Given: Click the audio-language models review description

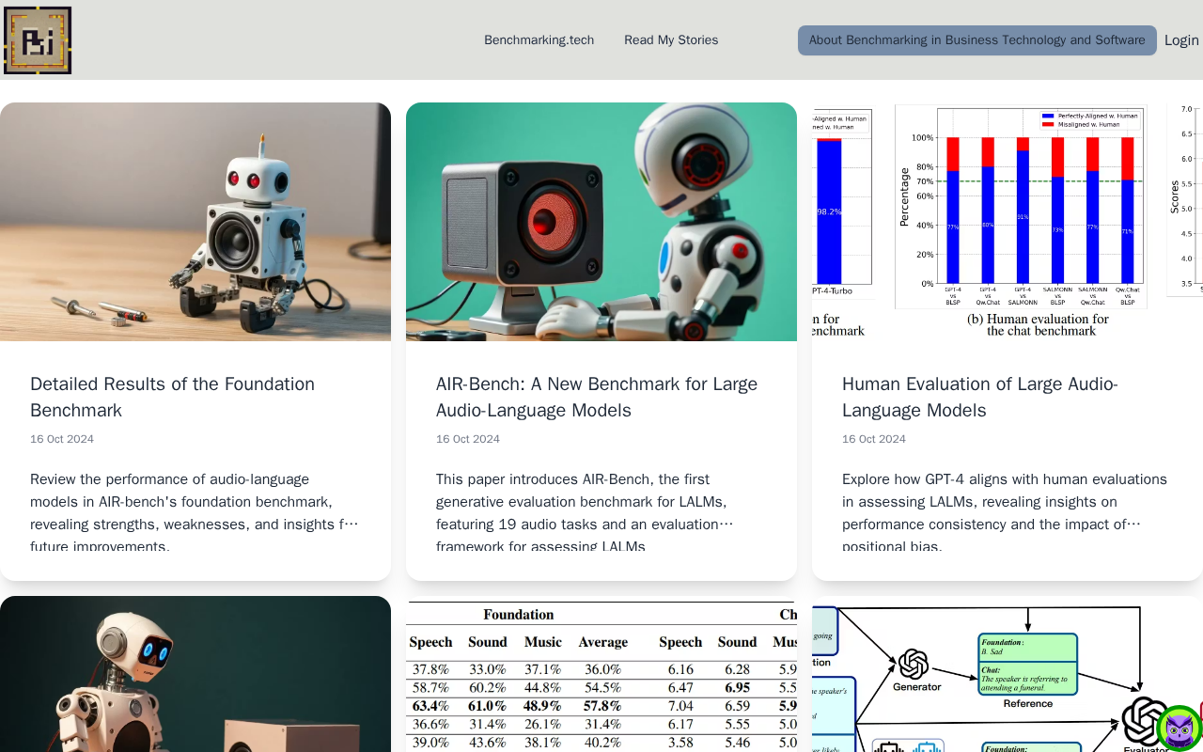Looking at the screenshot, I should (x=195, y=512).
